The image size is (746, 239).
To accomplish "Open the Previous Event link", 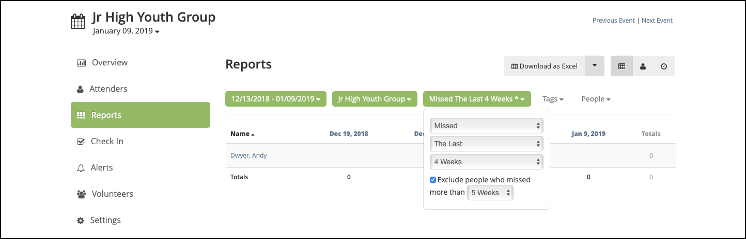I will (x=614, y=21).
